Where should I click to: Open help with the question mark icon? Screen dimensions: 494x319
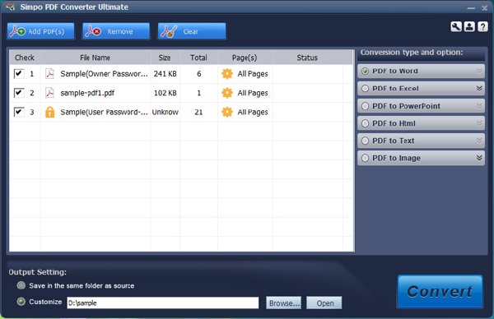tap(482, 27)
